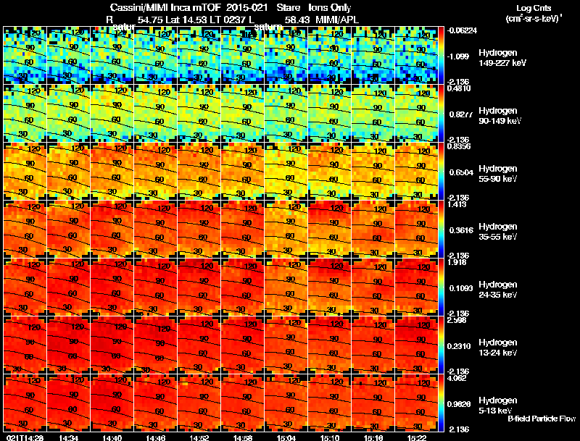This screenshot has width=580, height=441.
Task: Click the Hydrogen 149-227 keV label
Action: coord(502,58)
